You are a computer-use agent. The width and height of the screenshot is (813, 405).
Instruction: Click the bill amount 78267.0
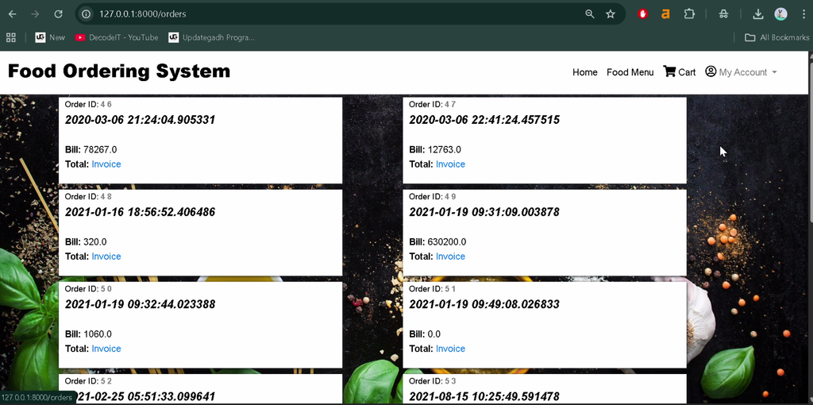click(100, 150)
